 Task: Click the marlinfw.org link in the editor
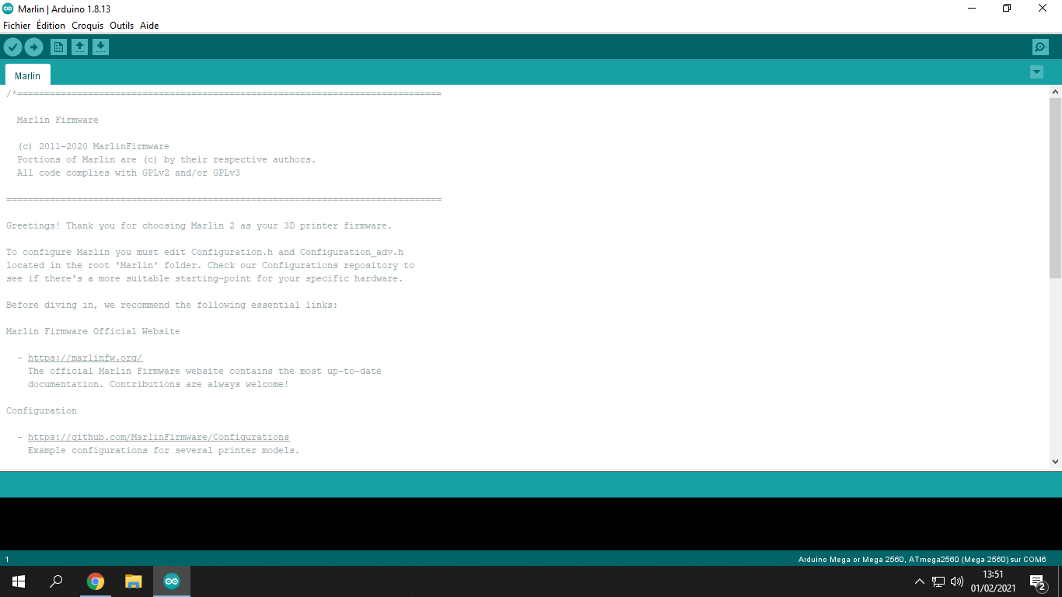tap(85, 358)
